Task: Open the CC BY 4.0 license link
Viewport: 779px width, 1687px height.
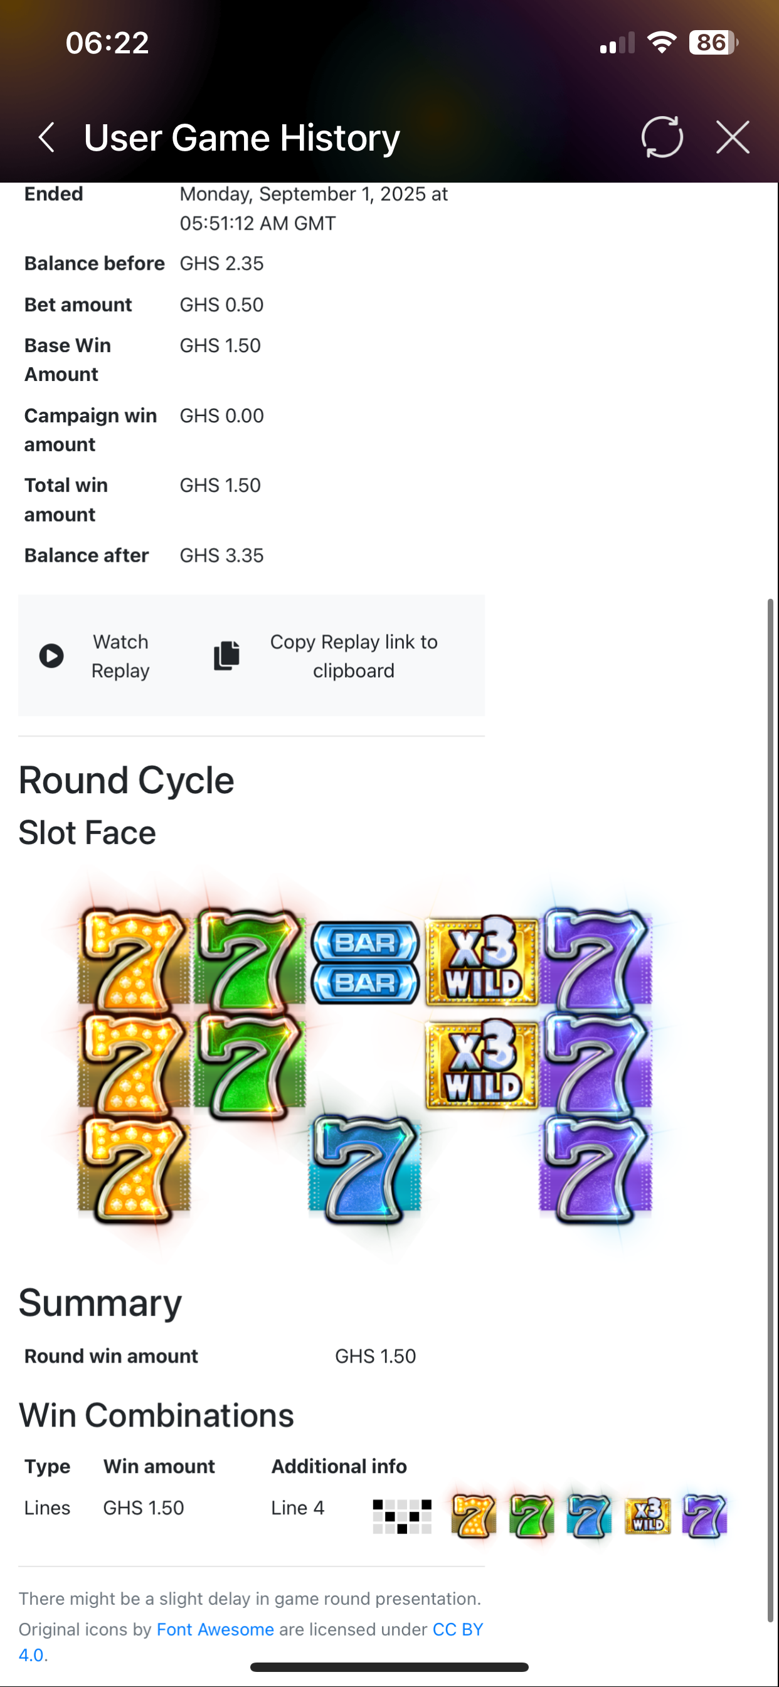Action: (x=457, y=1629)
